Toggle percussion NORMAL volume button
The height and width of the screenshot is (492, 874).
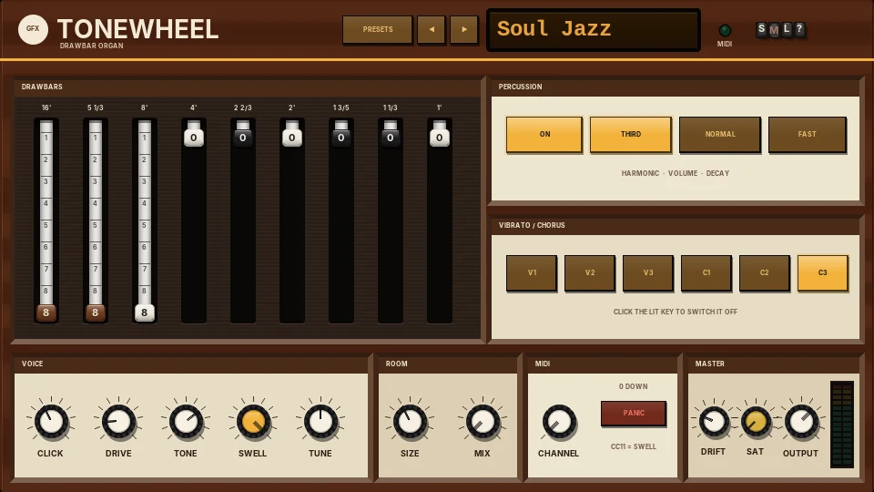pos(719,135)
